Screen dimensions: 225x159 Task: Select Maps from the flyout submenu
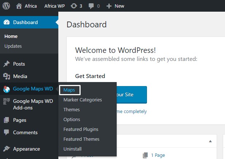click(69, 90)
